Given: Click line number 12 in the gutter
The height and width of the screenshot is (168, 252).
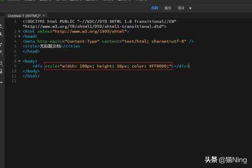Looking at the screenshot, I should coord(14,81).
